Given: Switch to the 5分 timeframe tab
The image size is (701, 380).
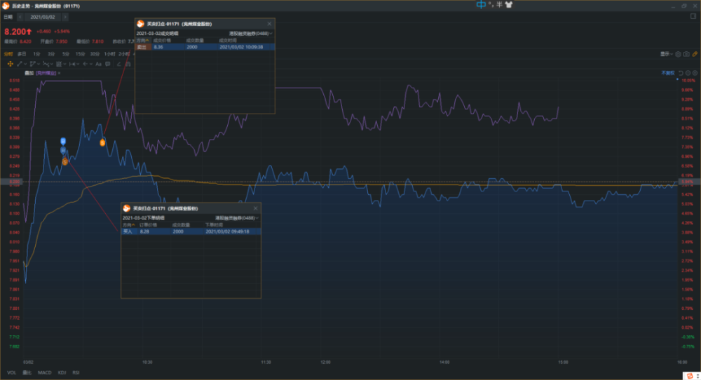Looking at the screenshot, I should coord(65,54).
